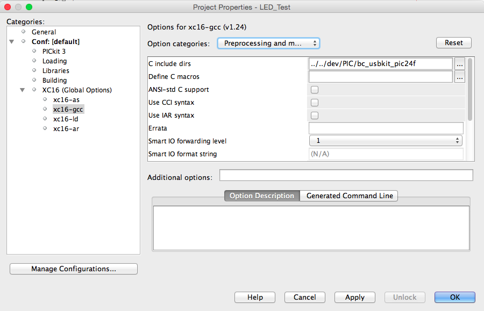Collapse the XC16 (Global Options) node

tap(23, 90)
